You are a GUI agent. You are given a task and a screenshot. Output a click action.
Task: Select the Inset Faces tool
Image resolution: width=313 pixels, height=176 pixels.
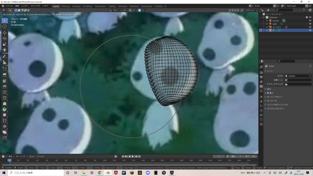4,81
